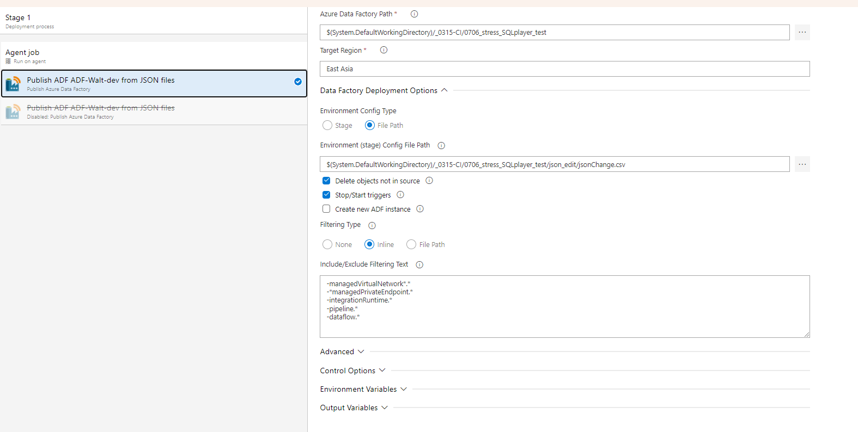Expand the Environment Variables section

pyautogui.click(x=363, y=389)
